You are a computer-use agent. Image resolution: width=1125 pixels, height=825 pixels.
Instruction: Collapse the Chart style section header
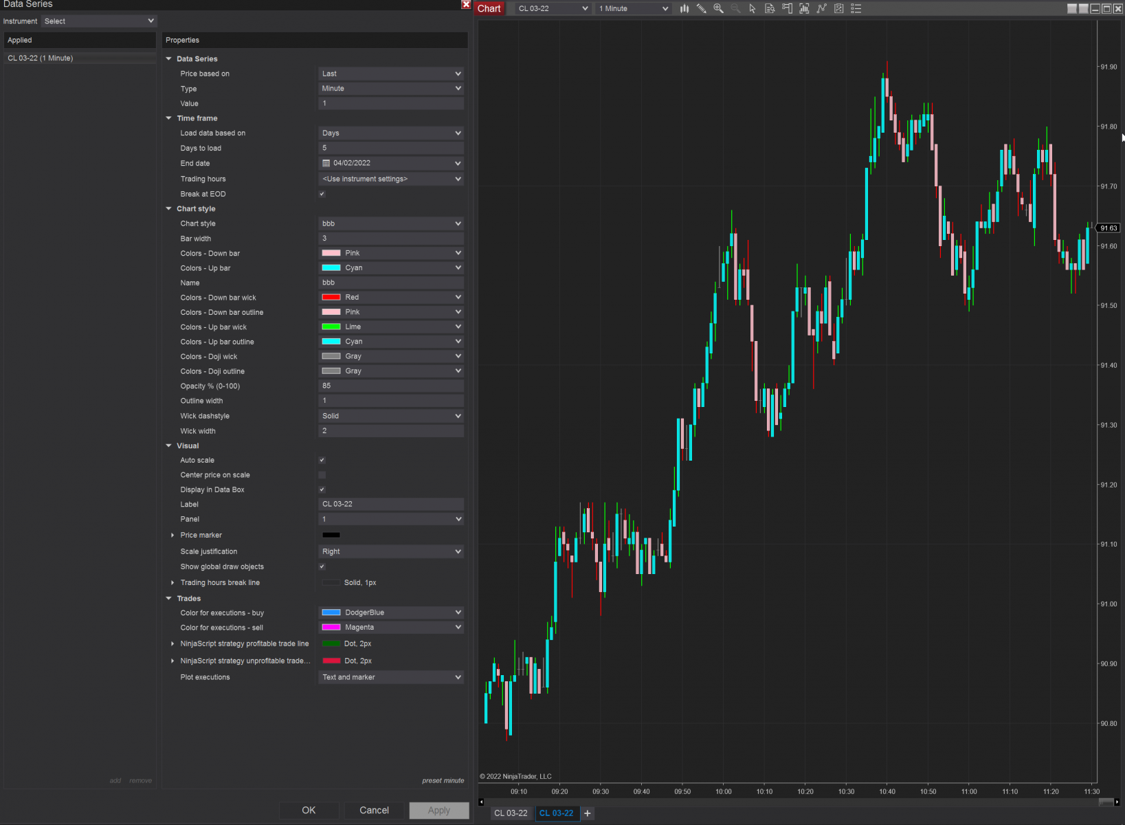click(169, 209)
